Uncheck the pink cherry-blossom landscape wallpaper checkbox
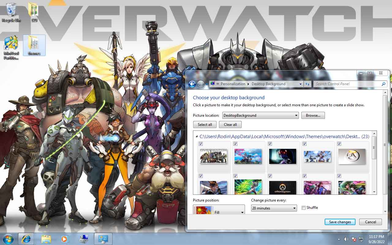Screen dimensions: 392x245 pos(235,144)
